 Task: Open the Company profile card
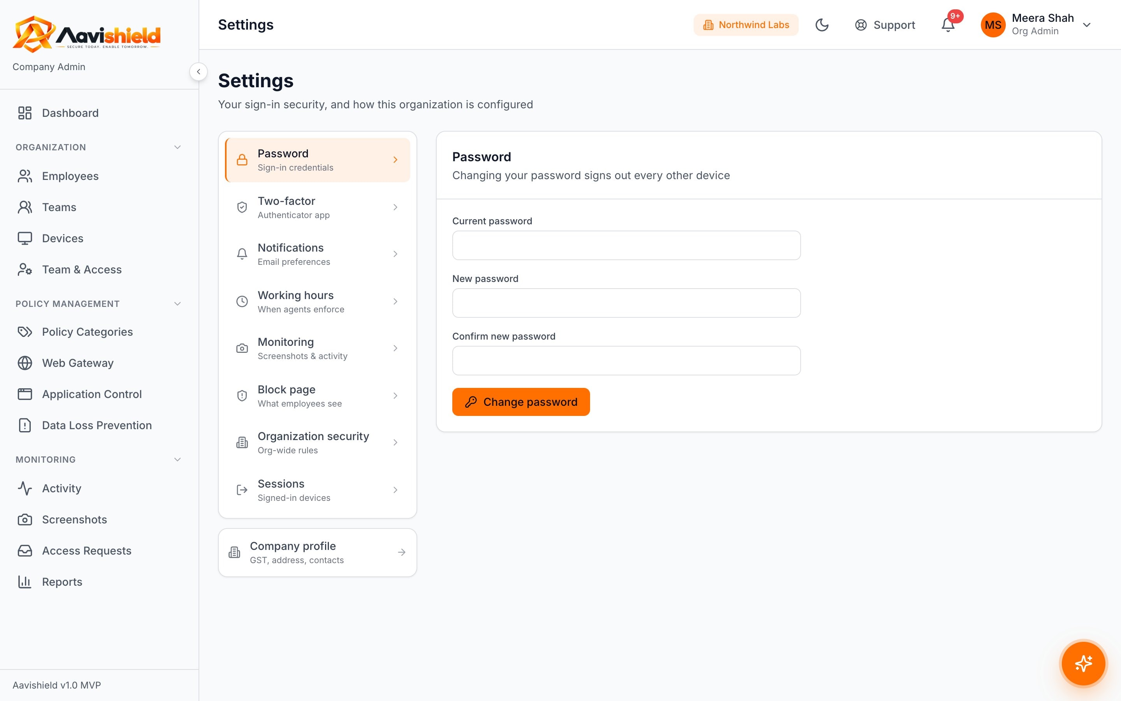tap(318, 553)
